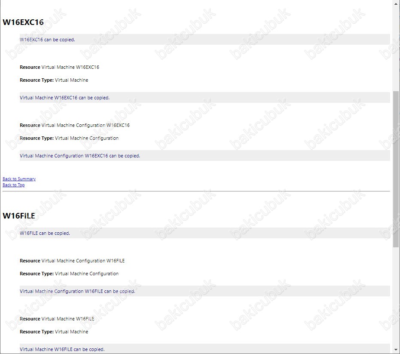Click 'Virtual Machine W16EXC16 can be copied.' text
The width and height of the screenshot is (400, 354).
64,98
